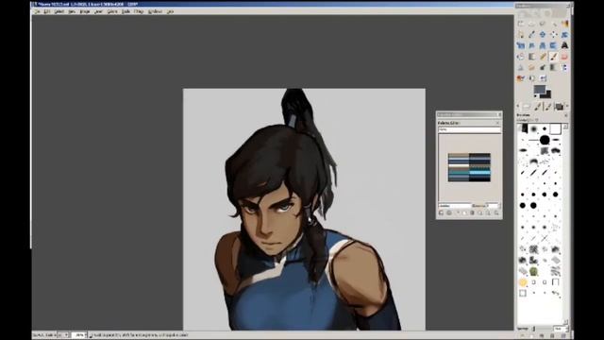Click the palette name input field
Image resolution: width=604 pixels, height=340 pixels.
[470, 130]
